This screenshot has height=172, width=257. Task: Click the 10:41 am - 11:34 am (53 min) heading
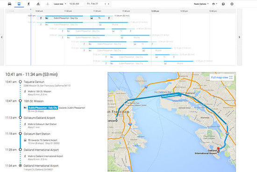tap(31, 75)
